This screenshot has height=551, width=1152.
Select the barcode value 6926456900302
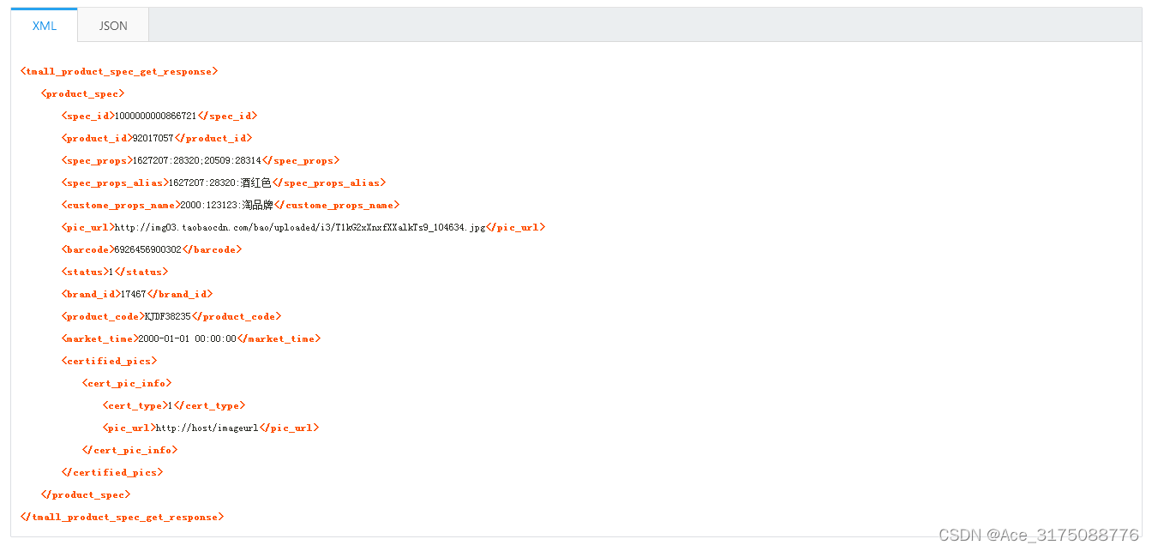tap(148, 249)
